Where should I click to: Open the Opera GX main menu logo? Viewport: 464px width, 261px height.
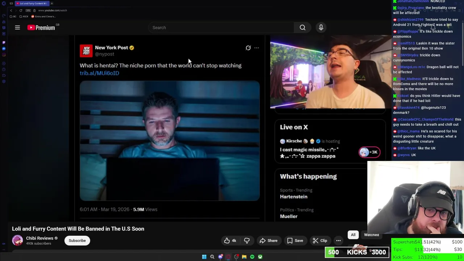tap(4, 4)
